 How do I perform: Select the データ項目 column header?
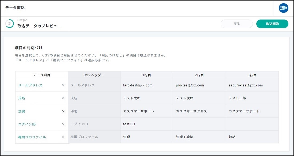coord(42,75)
